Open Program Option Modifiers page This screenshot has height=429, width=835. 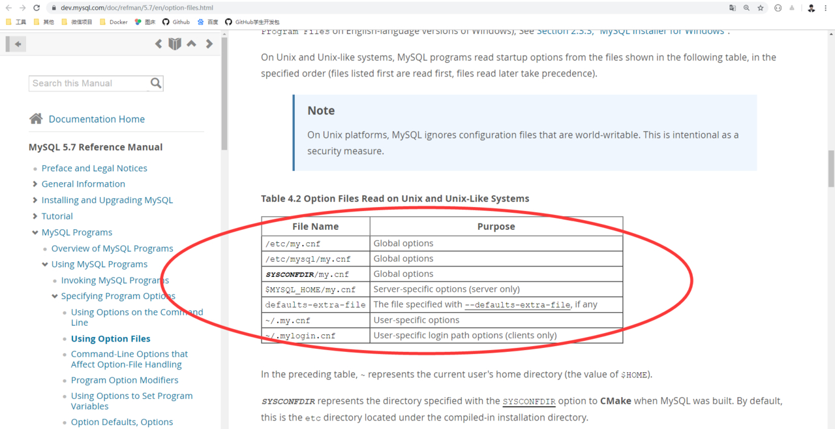[125, 380]
